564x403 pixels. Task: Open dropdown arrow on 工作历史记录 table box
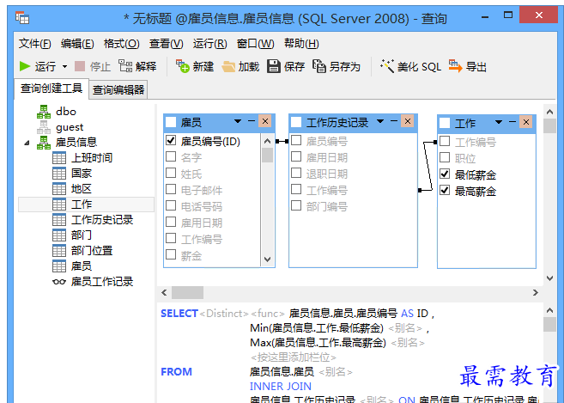tap(380, 121)
